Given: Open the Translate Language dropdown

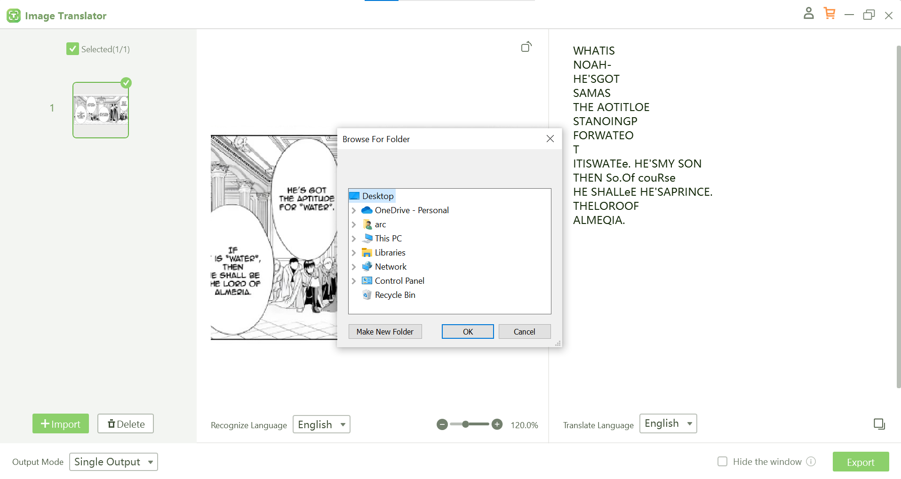Looking at the screenshot, I should tap(668, 423).
